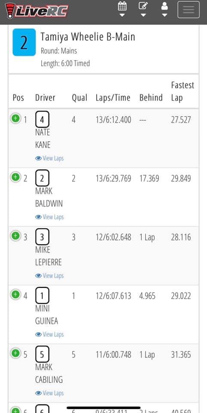Expand Mike Lepierre's row with green plus
The width and height of the screenshot is (207, 413).
point(15,235)
